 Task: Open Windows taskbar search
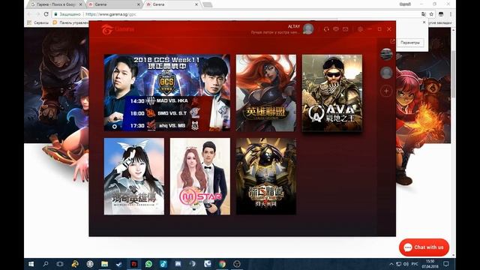click(46, 264)
